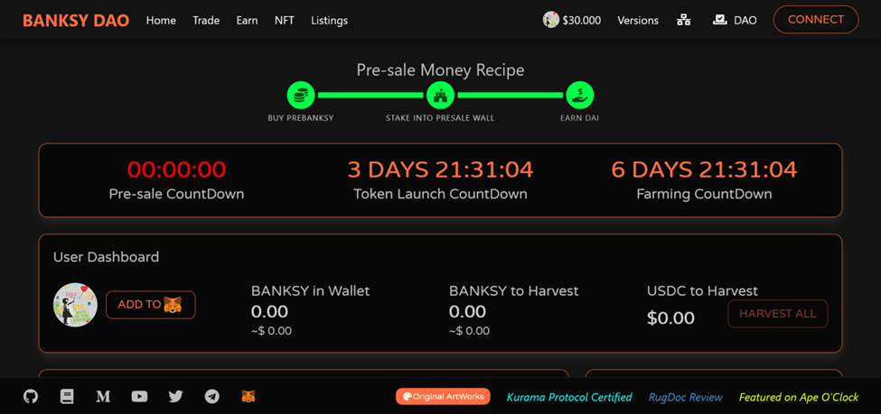Open the Telegram icon link
881x414 pixels.
click(x=211, y=397)
